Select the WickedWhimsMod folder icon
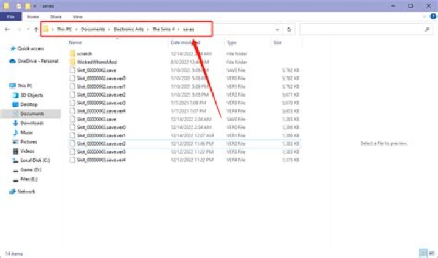Viewport: 438px width, 258px height. (x=73, y=61)
